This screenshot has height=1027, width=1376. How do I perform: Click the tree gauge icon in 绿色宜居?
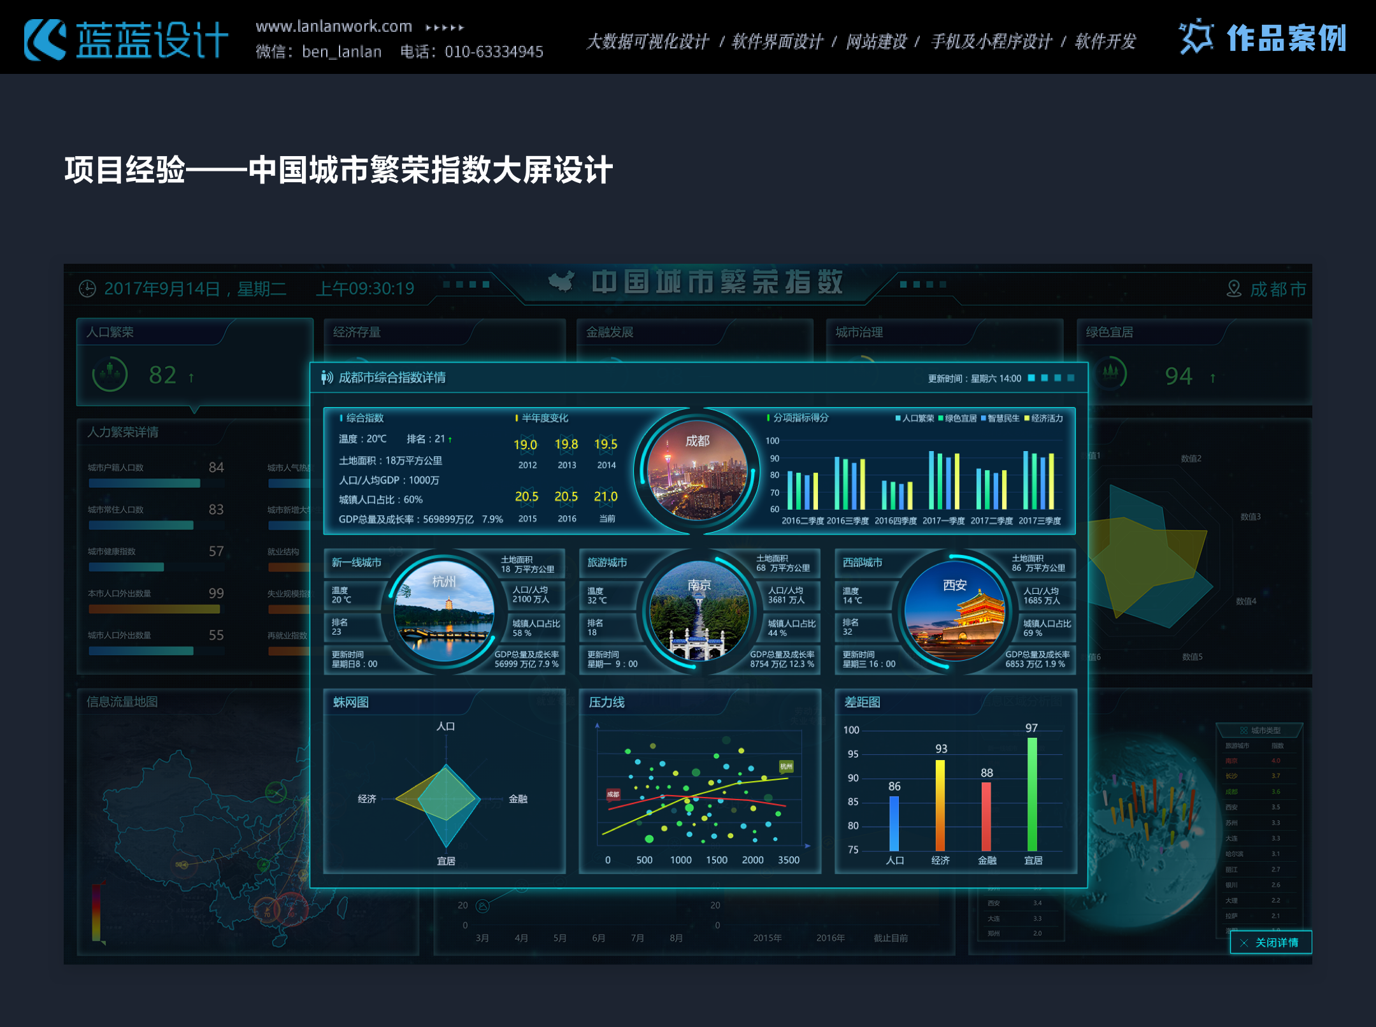1111,374
